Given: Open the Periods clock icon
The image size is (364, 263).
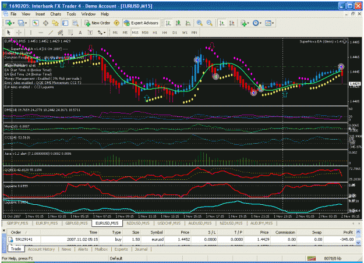Looking at the screenshot, I should coord(256,23).
